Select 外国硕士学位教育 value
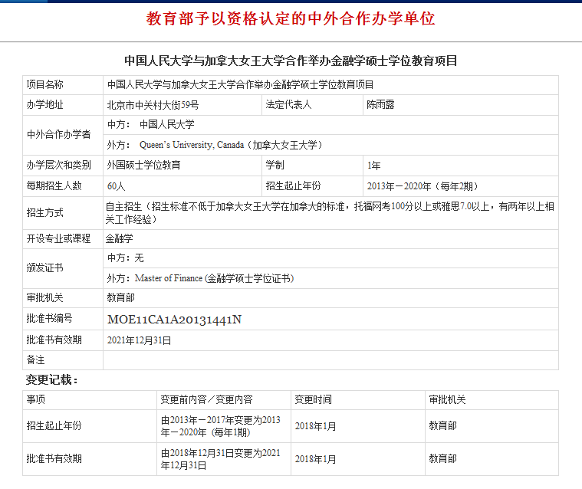This screenshot has height=489, width=582. coord(143,165)
